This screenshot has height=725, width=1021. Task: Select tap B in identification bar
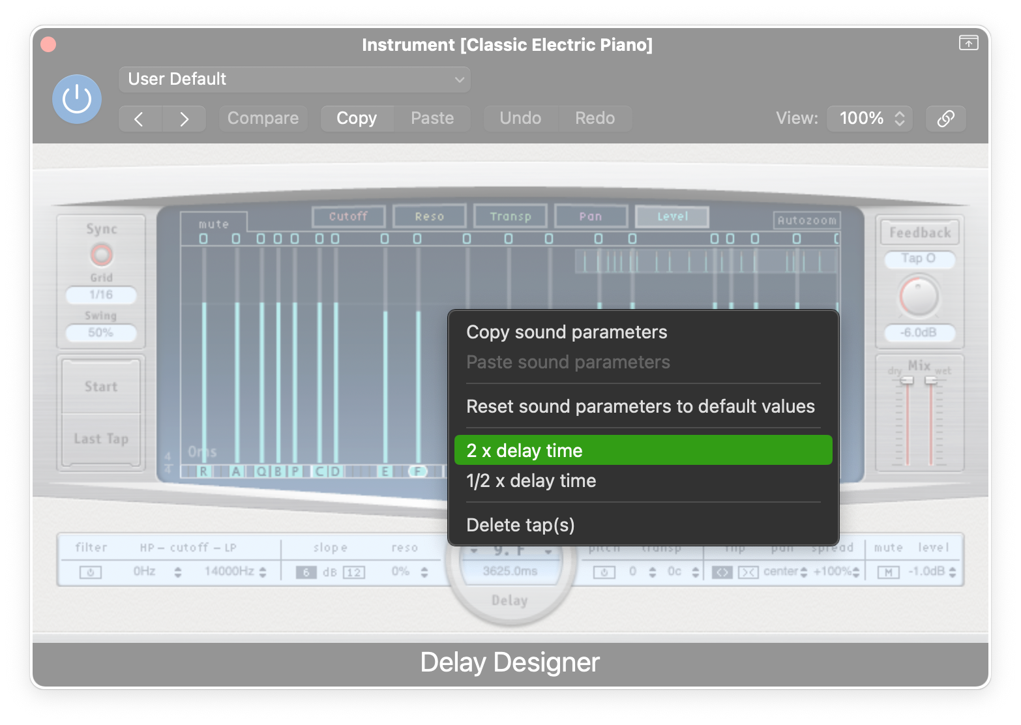278,471
